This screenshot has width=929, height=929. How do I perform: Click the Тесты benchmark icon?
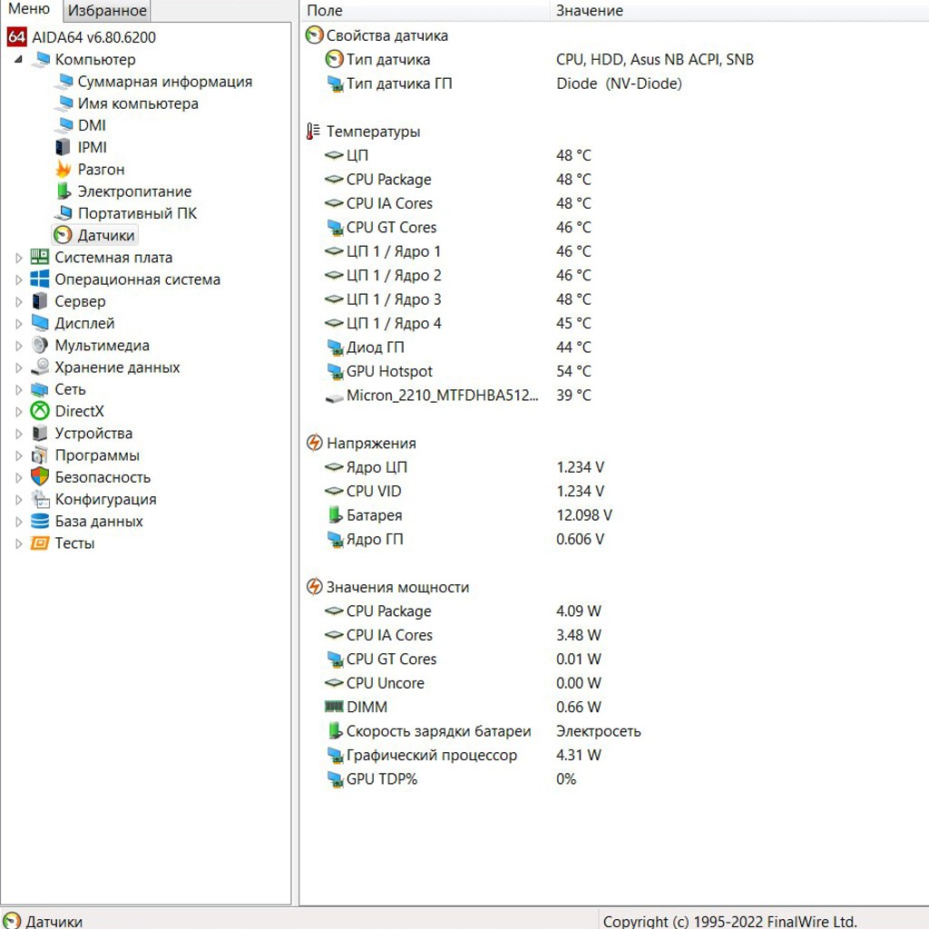point(40,543)
